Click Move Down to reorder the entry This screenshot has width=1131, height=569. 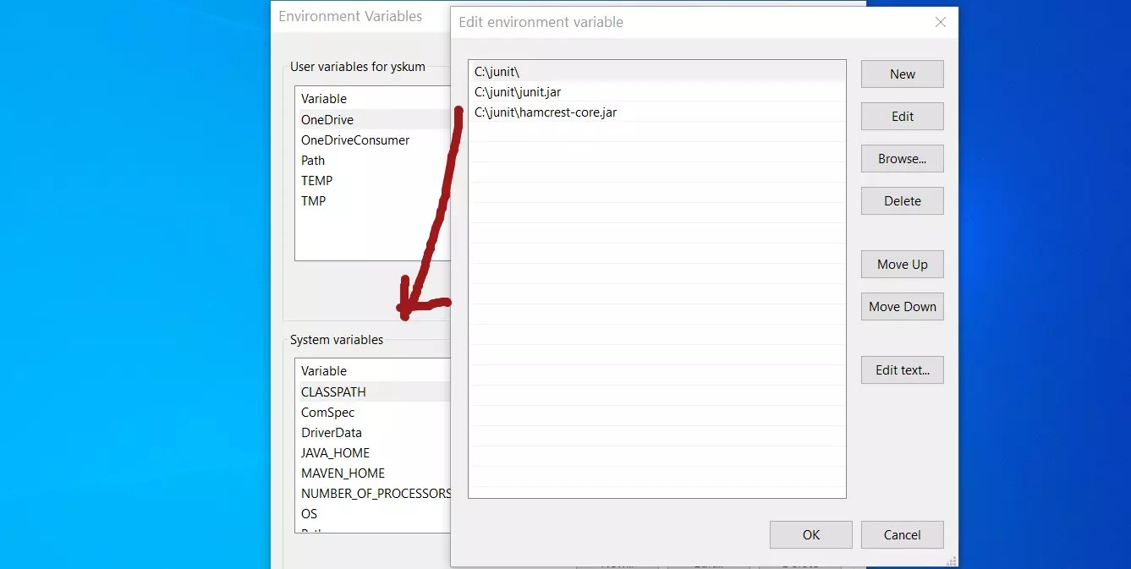902,306
